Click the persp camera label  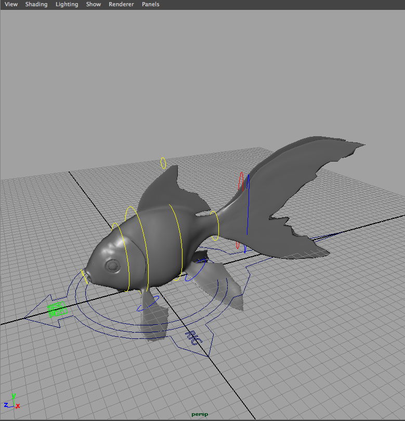200,414
